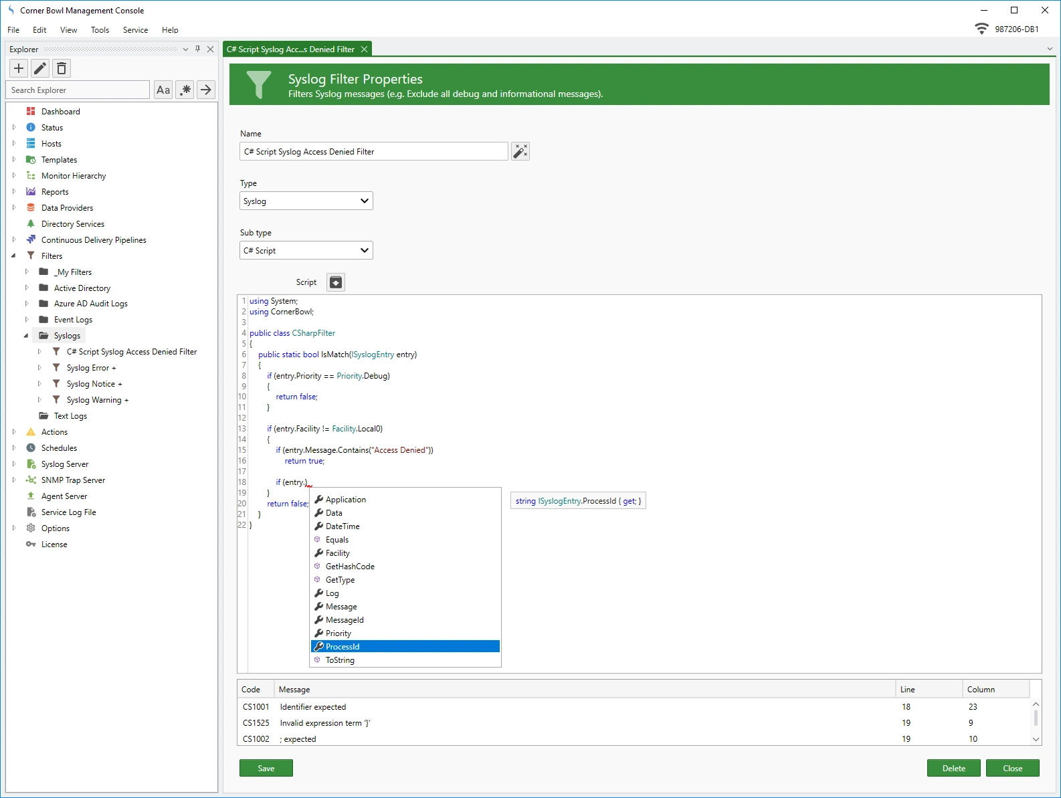This screenshot has width=1061, height=798.
Task: Click the search go arrow icon
Action: pos(206,90)
